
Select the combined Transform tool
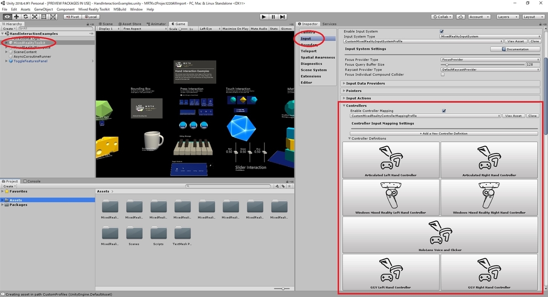point(53,17)
